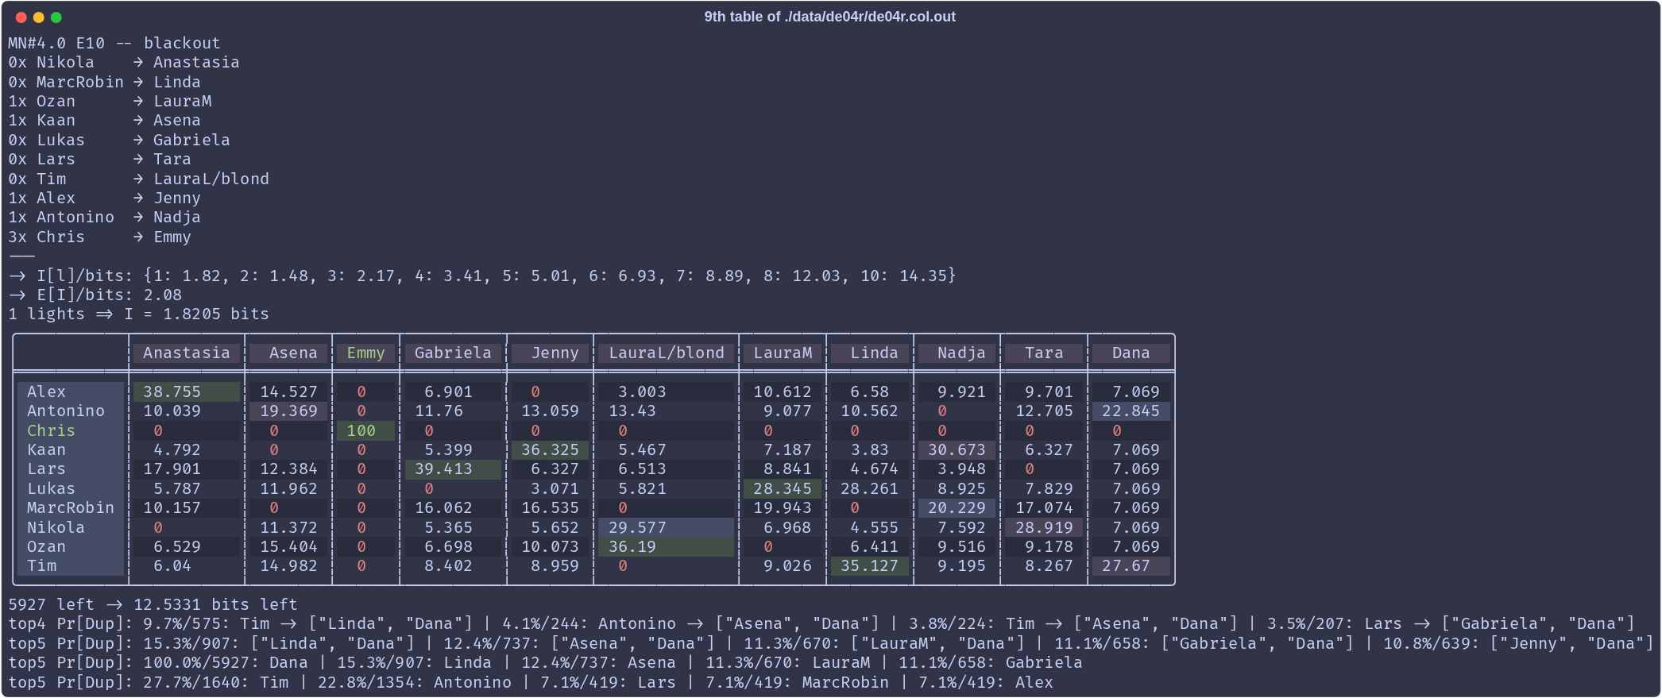The width and height of the screenshot is (1662, 698).
Task: Click the LauraL/blond column header
Action: (667, 353)
